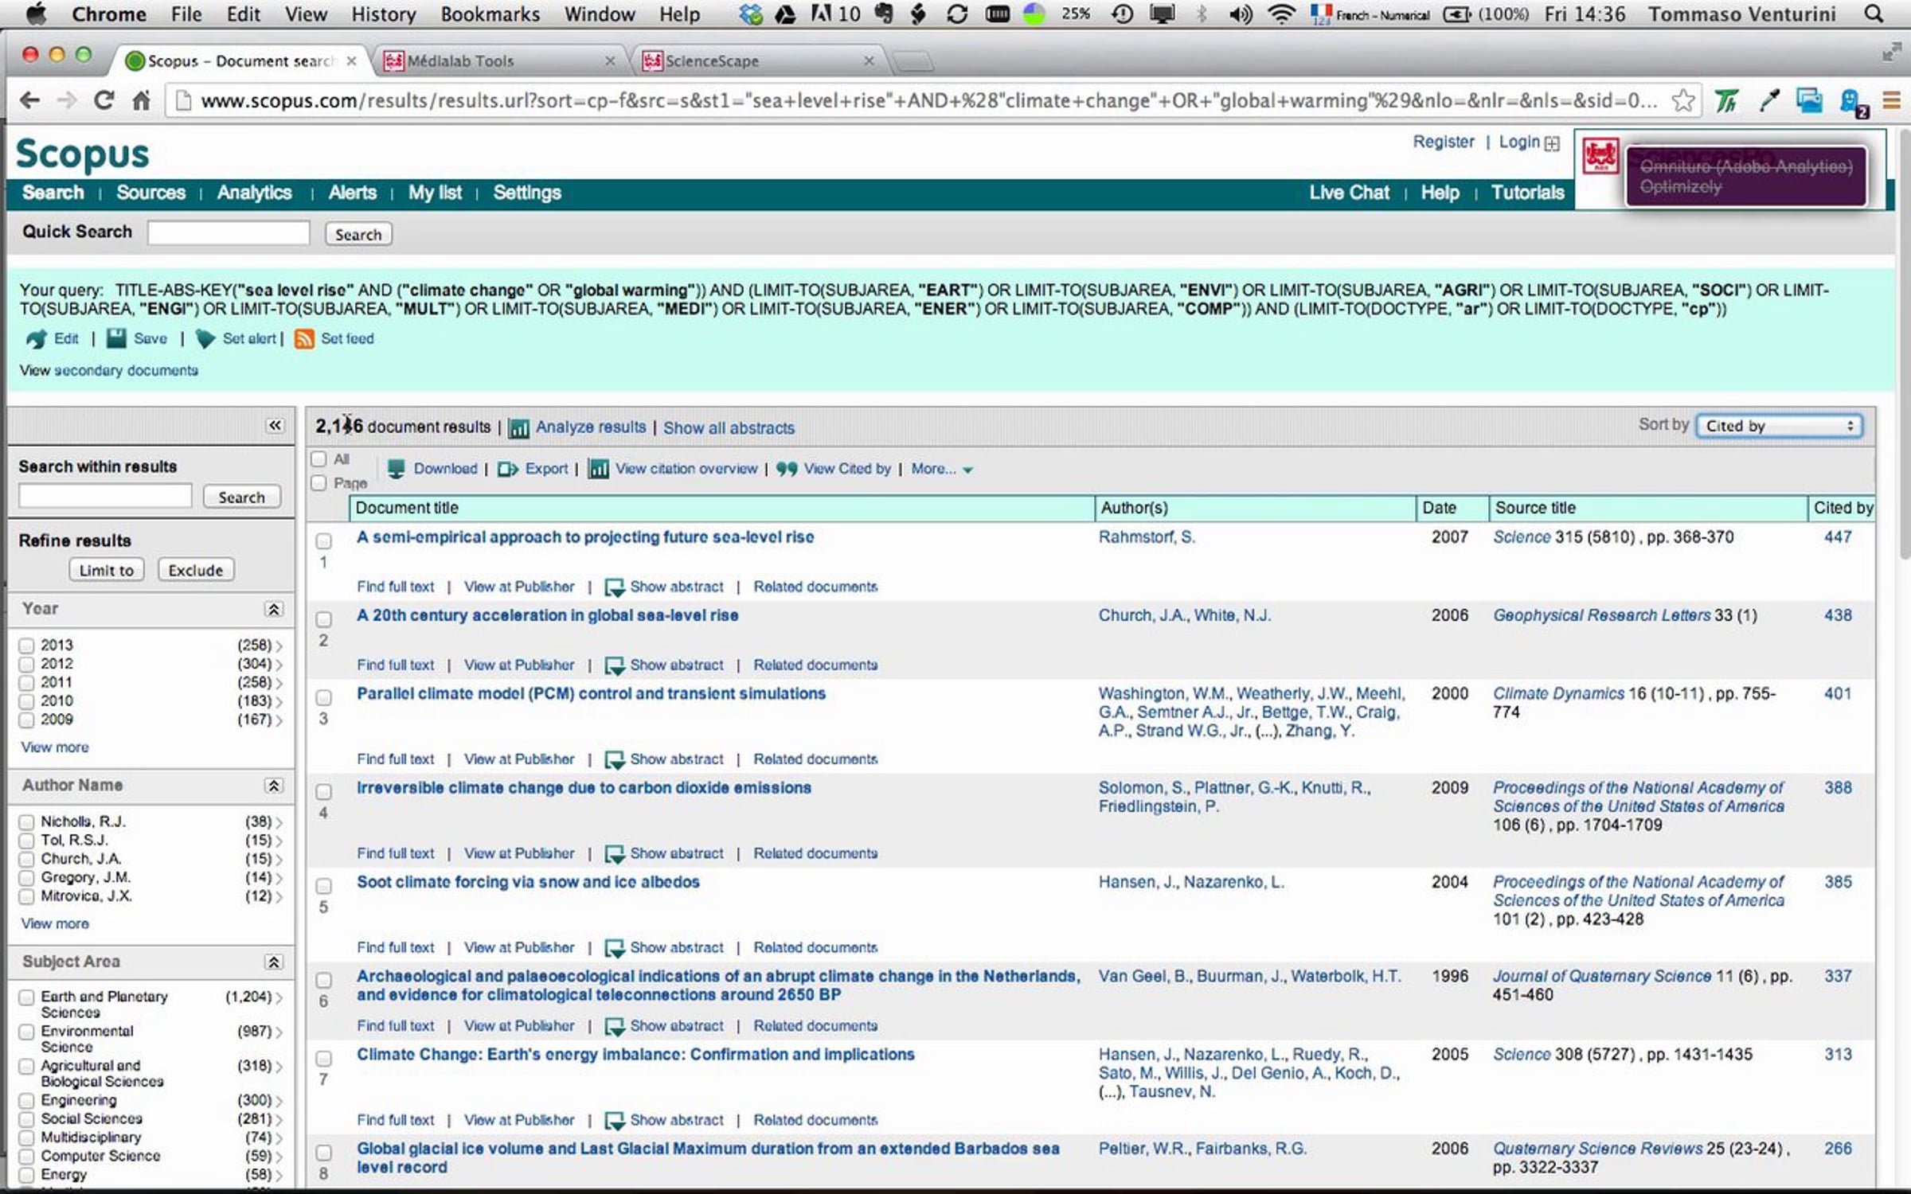Open the More... dropdown in results toolbar

pos(942,470)
